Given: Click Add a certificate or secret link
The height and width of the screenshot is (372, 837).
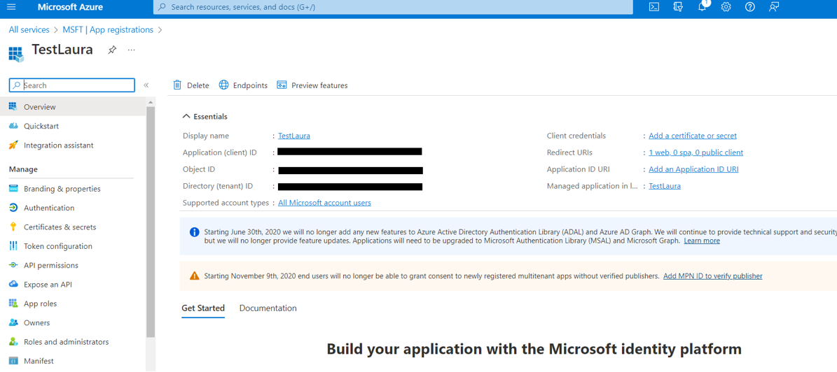Looking at the screenshot, I should (693, 136).
